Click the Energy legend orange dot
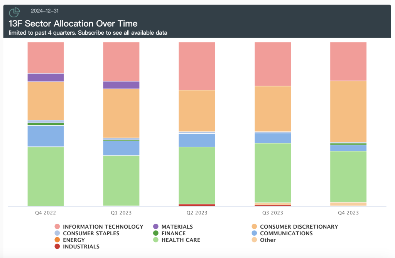This screenshot has height=258, width=395. [x=57, y=240]
